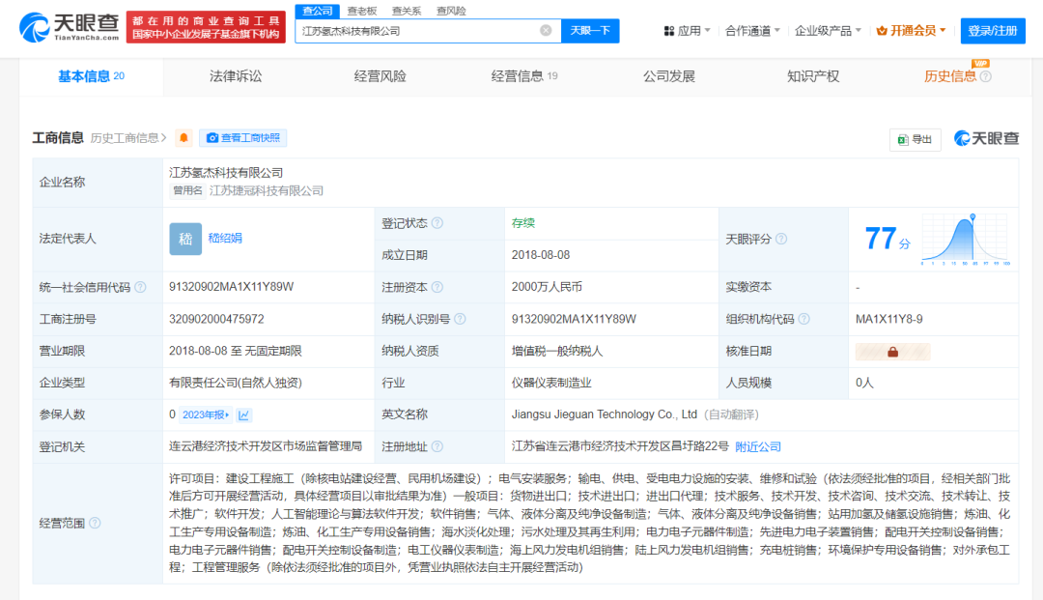Switch to the 公司发展 tab
This screenshot has width=1043, height=600.
668,76
